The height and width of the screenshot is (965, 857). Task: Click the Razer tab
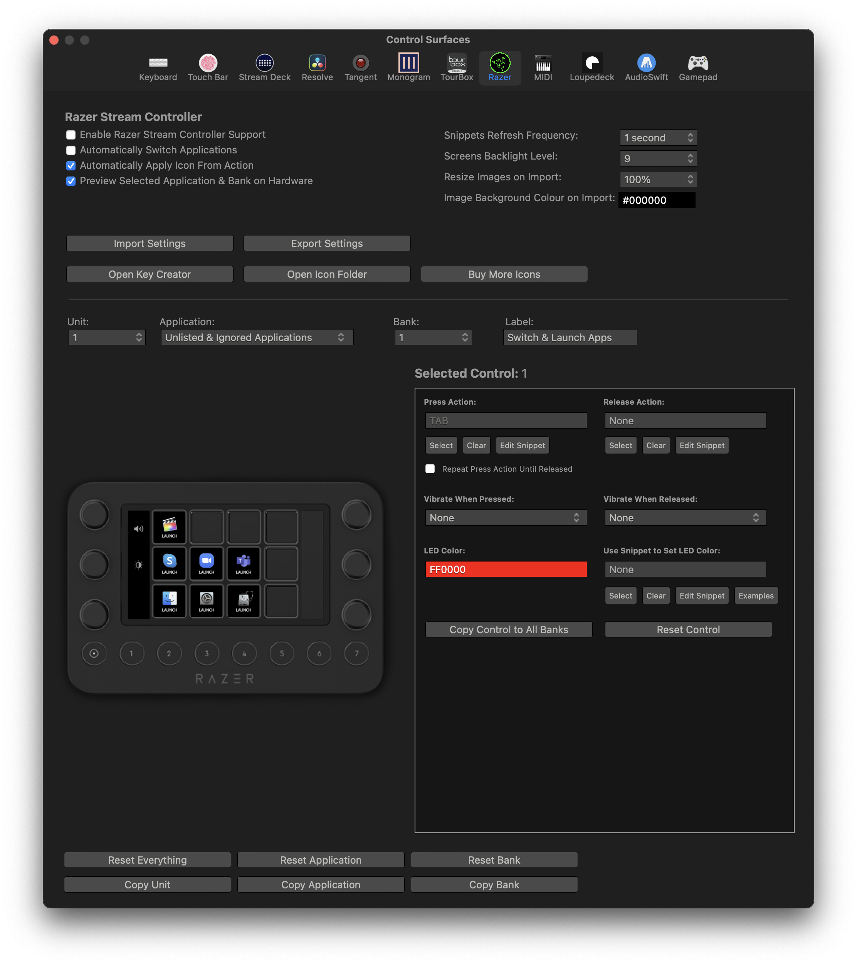pos(499,68)
